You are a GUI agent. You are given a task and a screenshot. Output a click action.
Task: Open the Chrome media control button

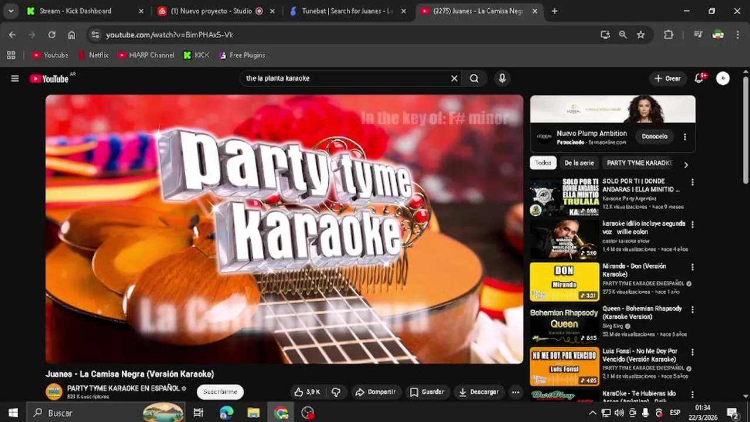click(x=698, y=35)
